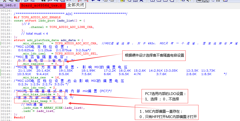Click the MIC LDO电流档位设置 comment
Viewport: 240px width, 121px height.
pos(41,47)
